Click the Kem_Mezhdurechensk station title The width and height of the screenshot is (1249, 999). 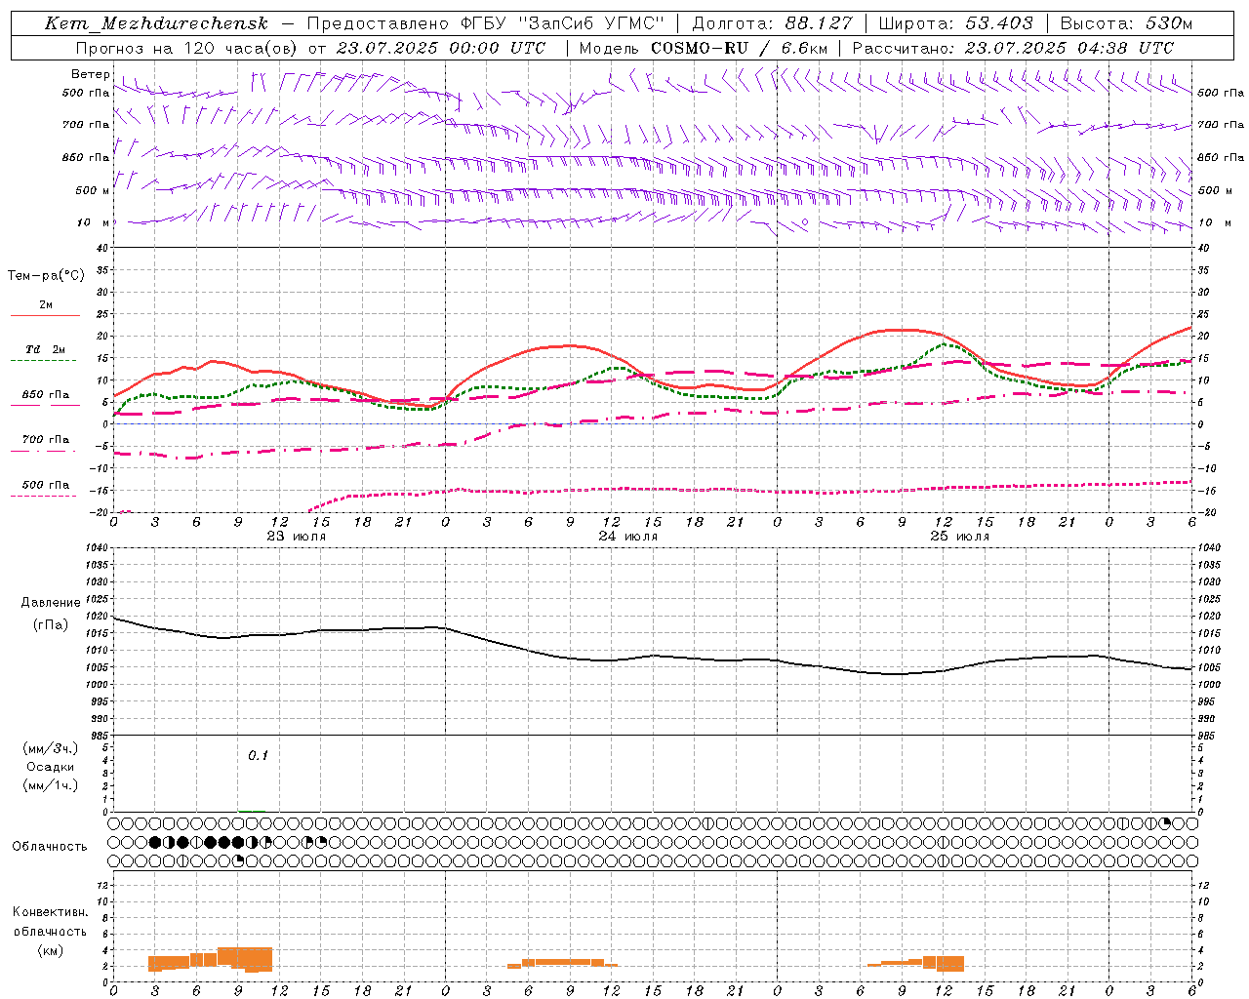pos(156,23)
